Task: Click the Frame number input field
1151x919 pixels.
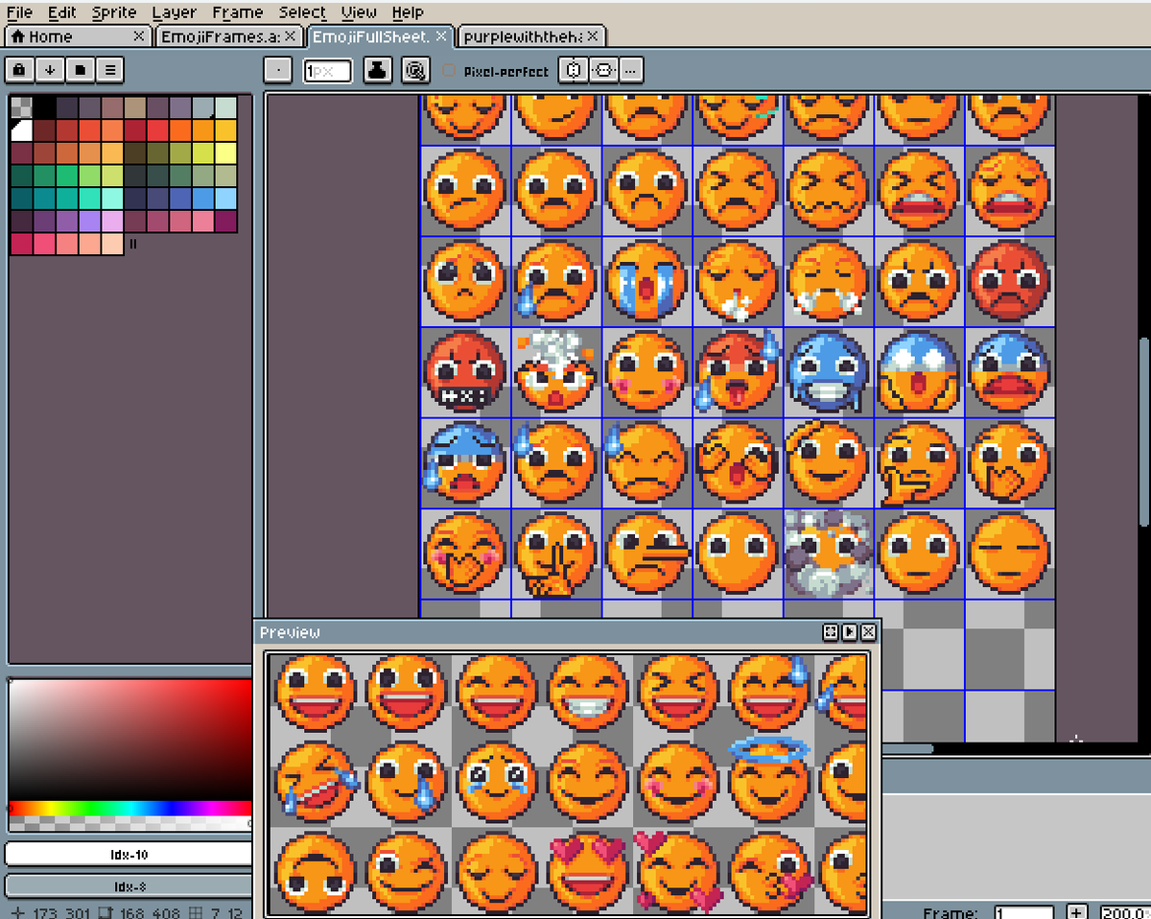Action: click(x=1022, y=912)
